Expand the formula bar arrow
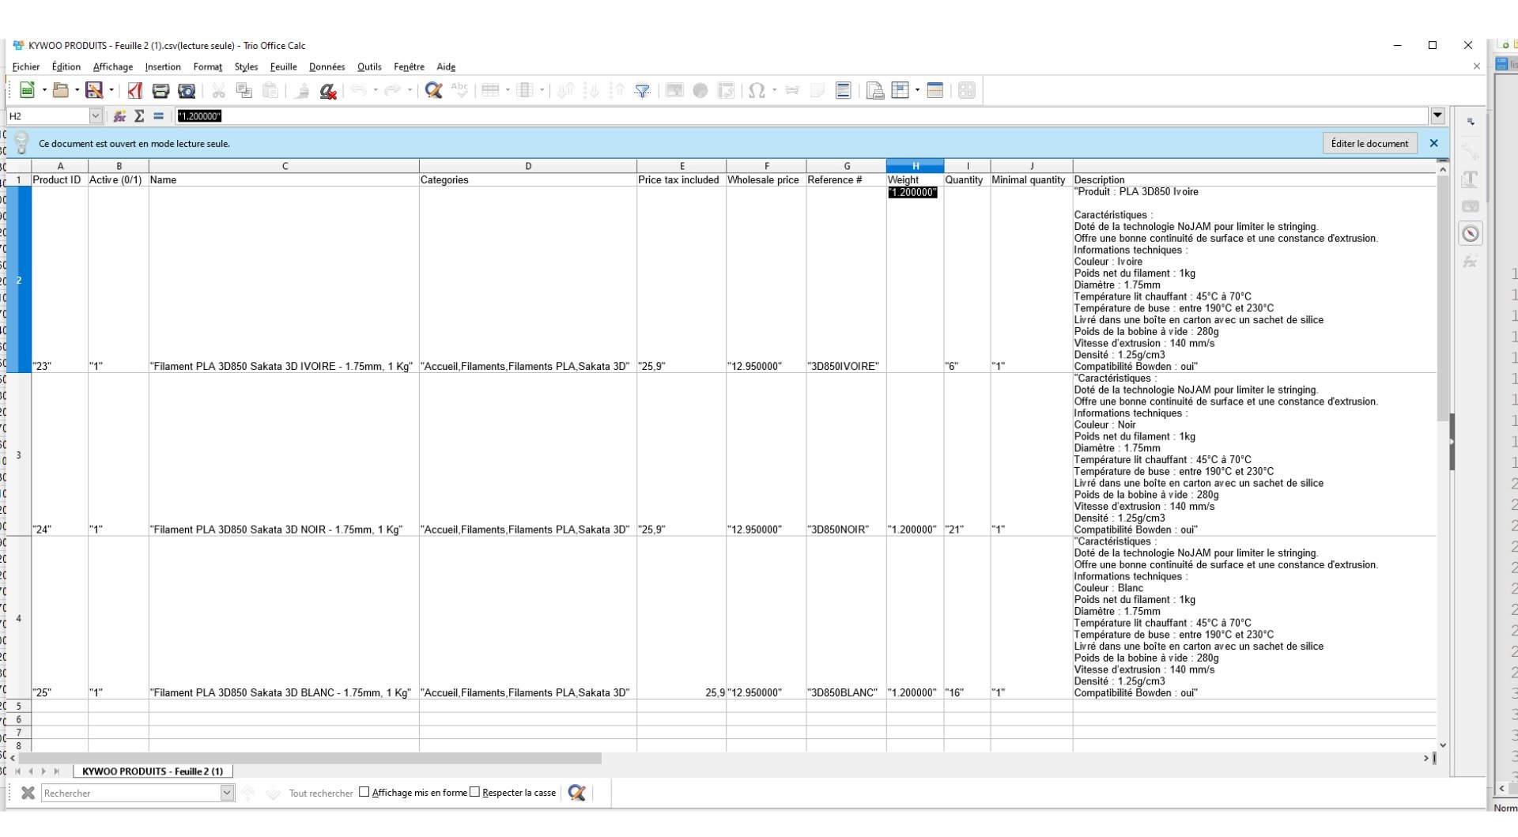This screenshot has width=1518, height=837. point(1437,116)
